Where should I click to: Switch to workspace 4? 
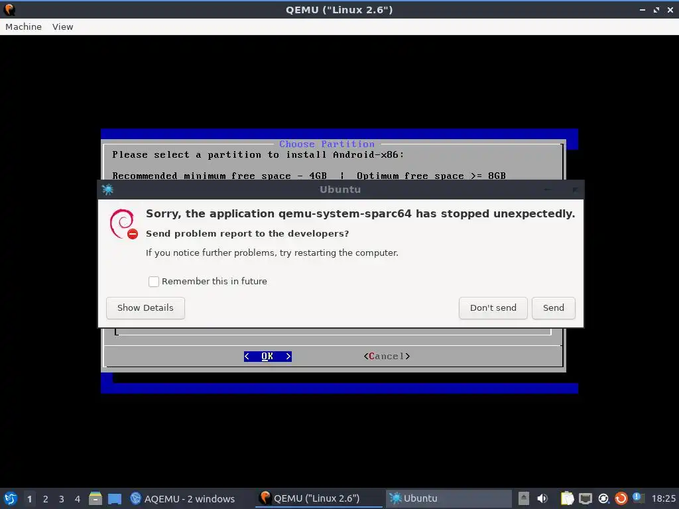click(x=78, y=499)
